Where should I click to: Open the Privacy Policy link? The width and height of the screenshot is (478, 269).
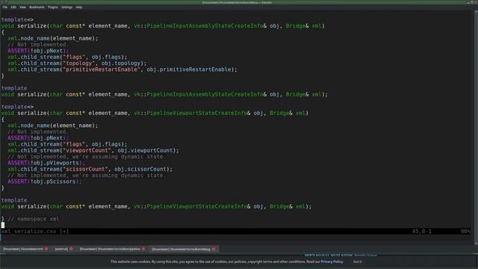pyautogui.click(x=332, y=262)
